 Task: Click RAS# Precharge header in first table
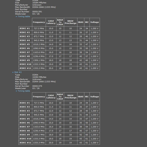click(71, 22)
